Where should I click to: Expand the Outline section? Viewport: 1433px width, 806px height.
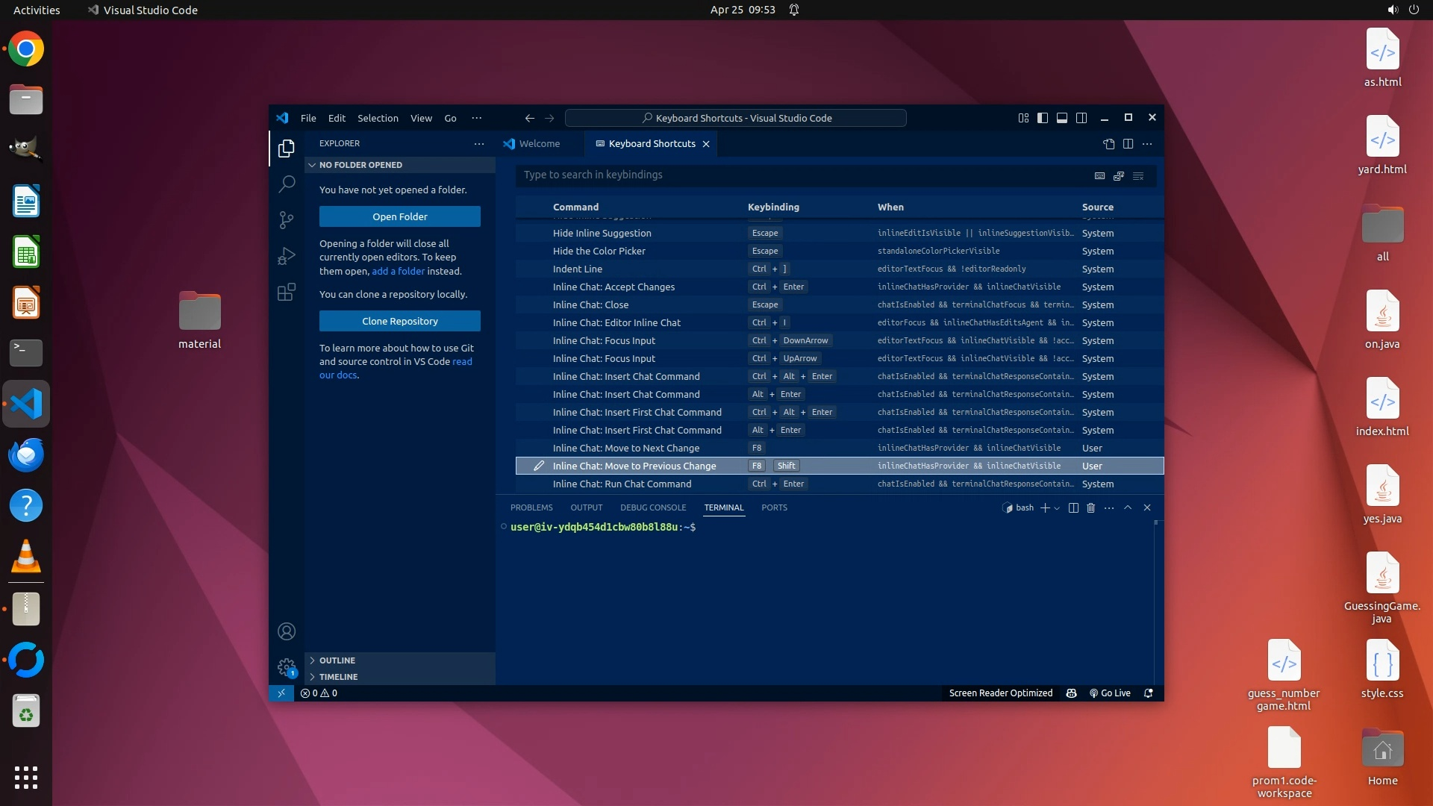click(337, 660)
